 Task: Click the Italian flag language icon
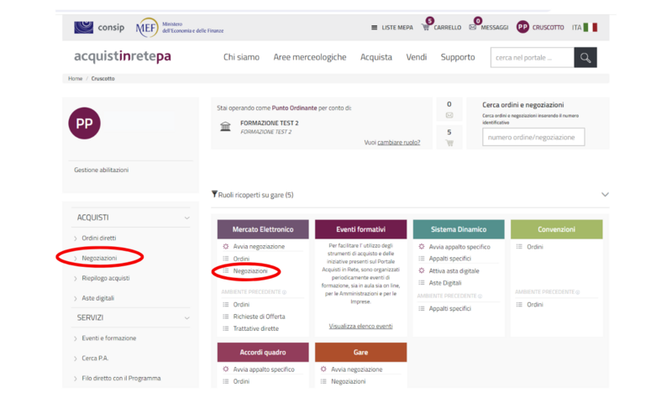pyautogui.click(x=591, y=28)
